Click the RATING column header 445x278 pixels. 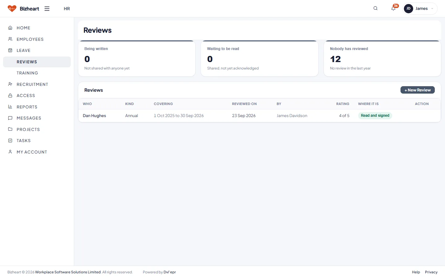pyautogui.click(x=343, y=104)
